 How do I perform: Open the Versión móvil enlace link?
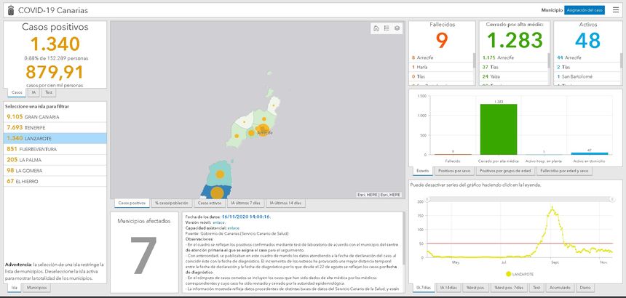point(218,222)
